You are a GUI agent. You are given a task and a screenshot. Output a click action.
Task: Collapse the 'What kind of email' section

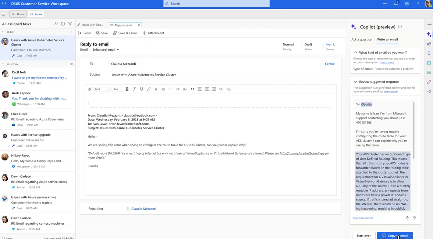click(356, 52)
